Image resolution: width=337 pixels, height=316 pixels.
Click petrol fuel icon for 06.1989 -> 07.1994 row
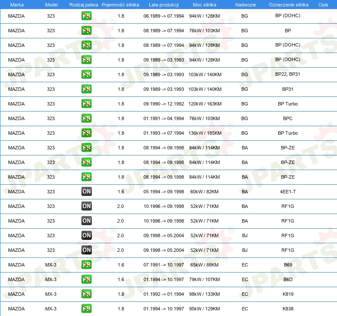tap(86, 15)
